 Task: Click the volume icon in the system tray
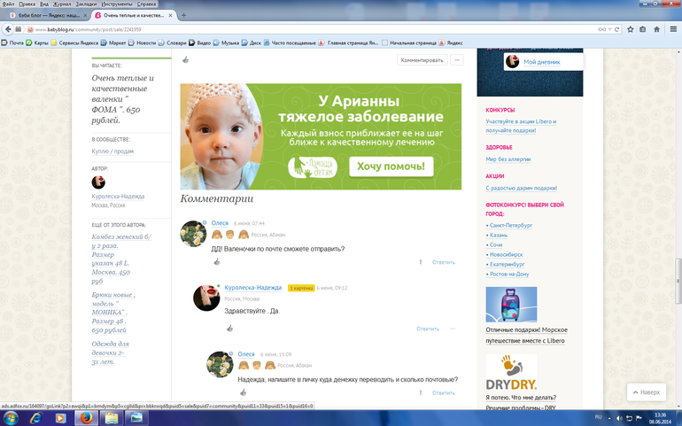coord(619,418)
